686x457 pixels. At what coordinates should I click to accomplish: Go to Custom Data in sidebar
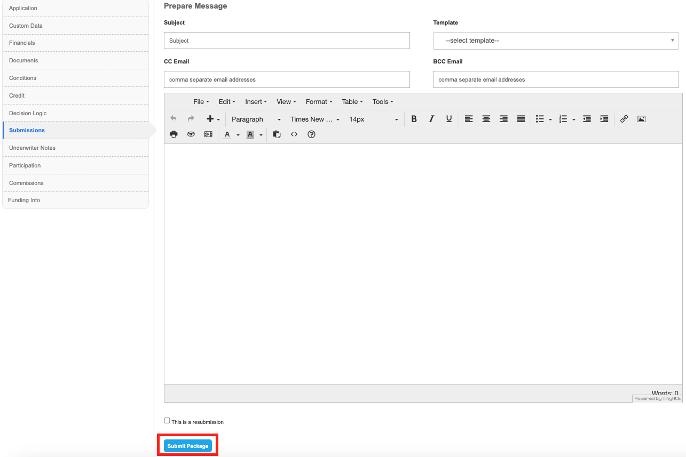76,26
